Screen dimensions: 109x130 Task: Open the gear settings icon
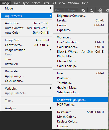pyautogui.click(x=108, y=10)
